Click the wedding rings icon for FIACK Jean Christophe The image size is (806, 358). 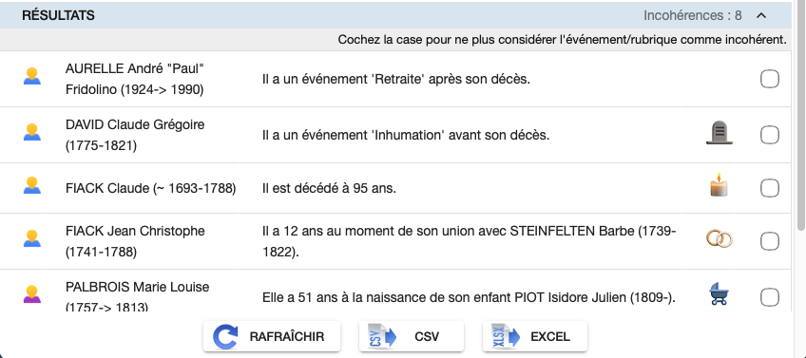point(720,239)
